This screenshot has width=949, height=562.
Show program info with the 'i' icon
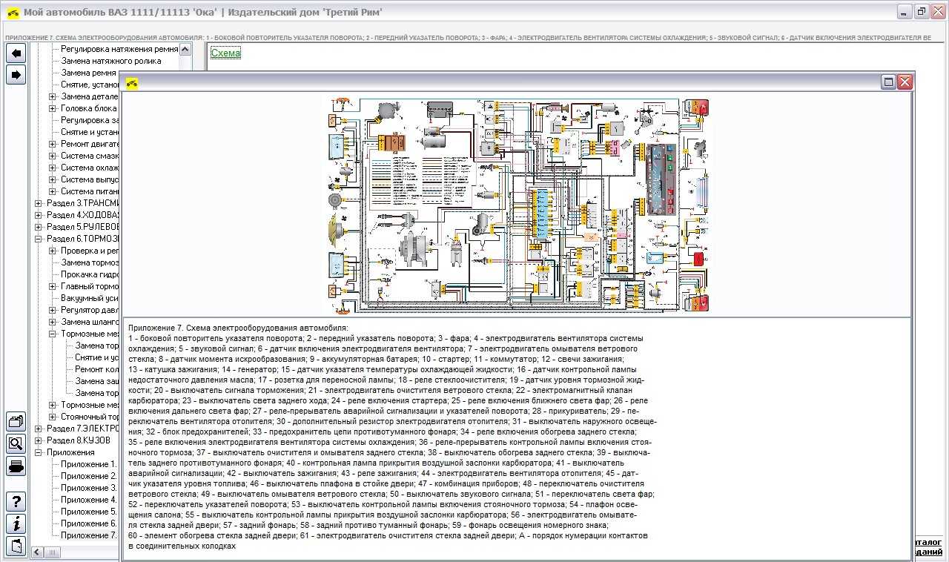pos(16,523)
